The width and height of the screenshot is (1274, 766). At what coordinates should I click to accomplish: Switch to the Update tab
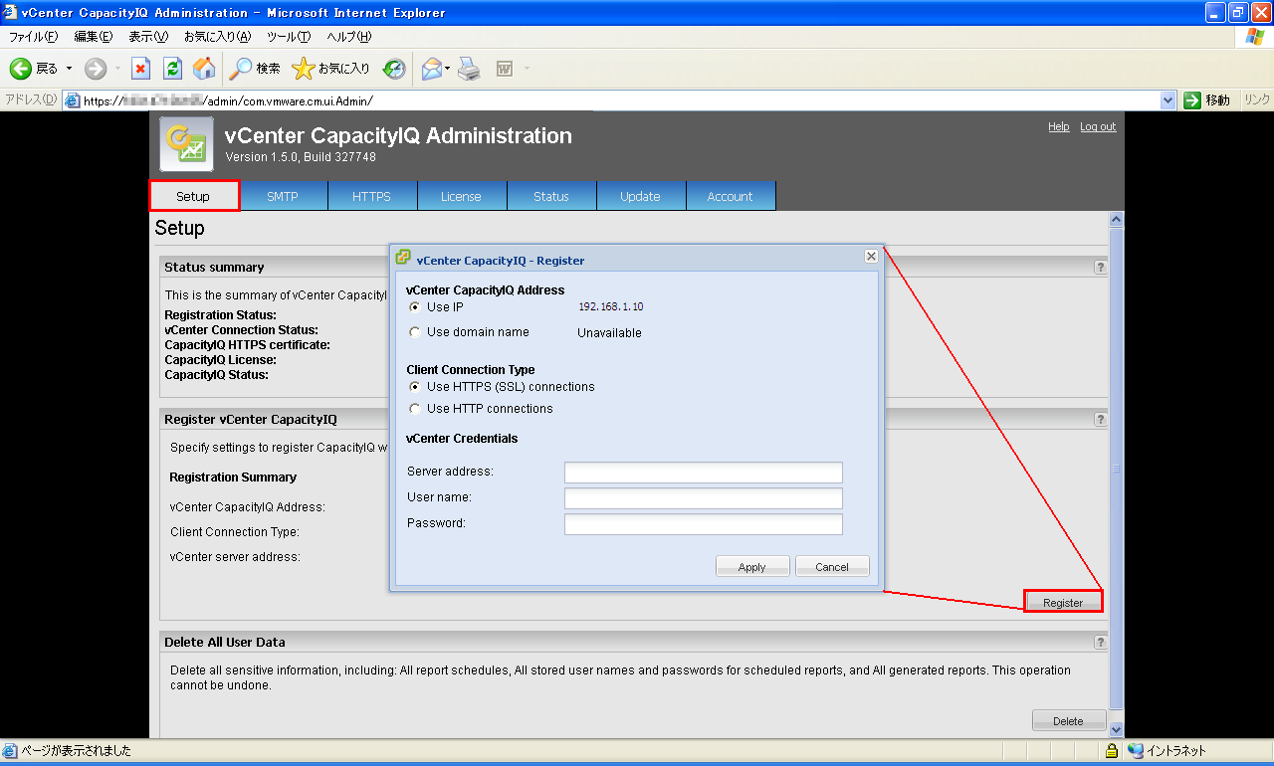pos(640,196)
